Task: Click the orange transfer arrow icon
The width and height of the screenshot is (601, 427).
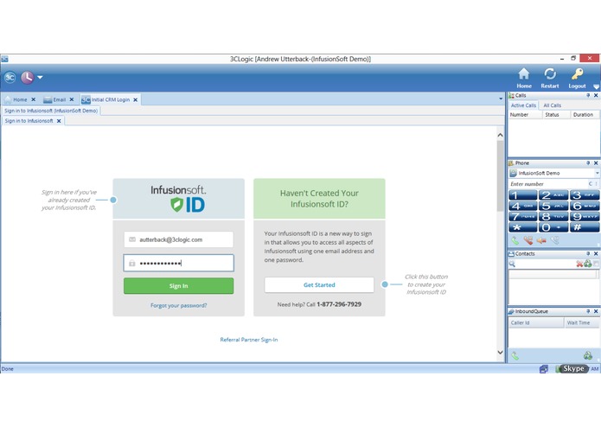Action: 541,240
